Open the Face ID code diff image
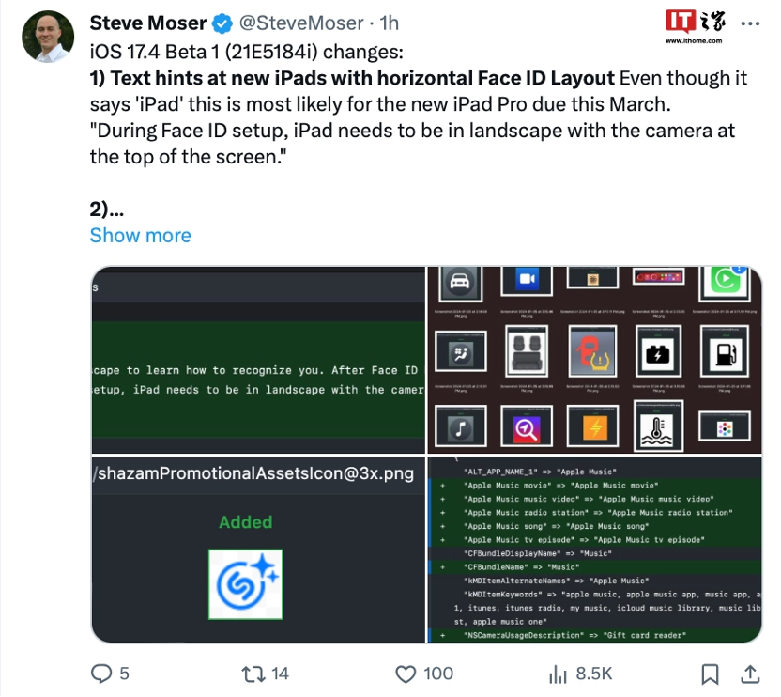Image resolution: width=781 pixels, height=697 pixels. (258, 360)
